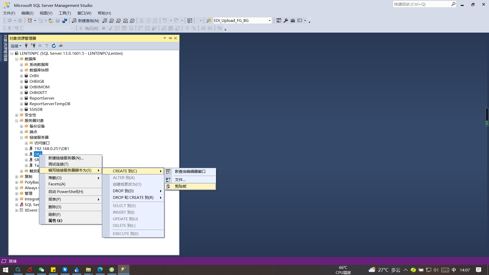Click Properties in context menu

tap(71, 221)
